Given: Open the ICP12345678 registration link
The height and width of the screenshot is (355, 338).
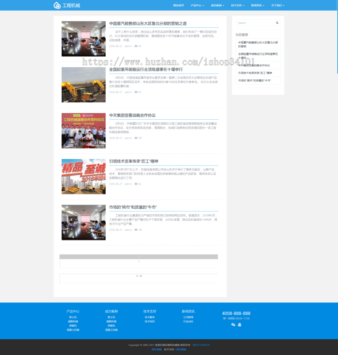Looking at the screenshot, I should [201, 345].
